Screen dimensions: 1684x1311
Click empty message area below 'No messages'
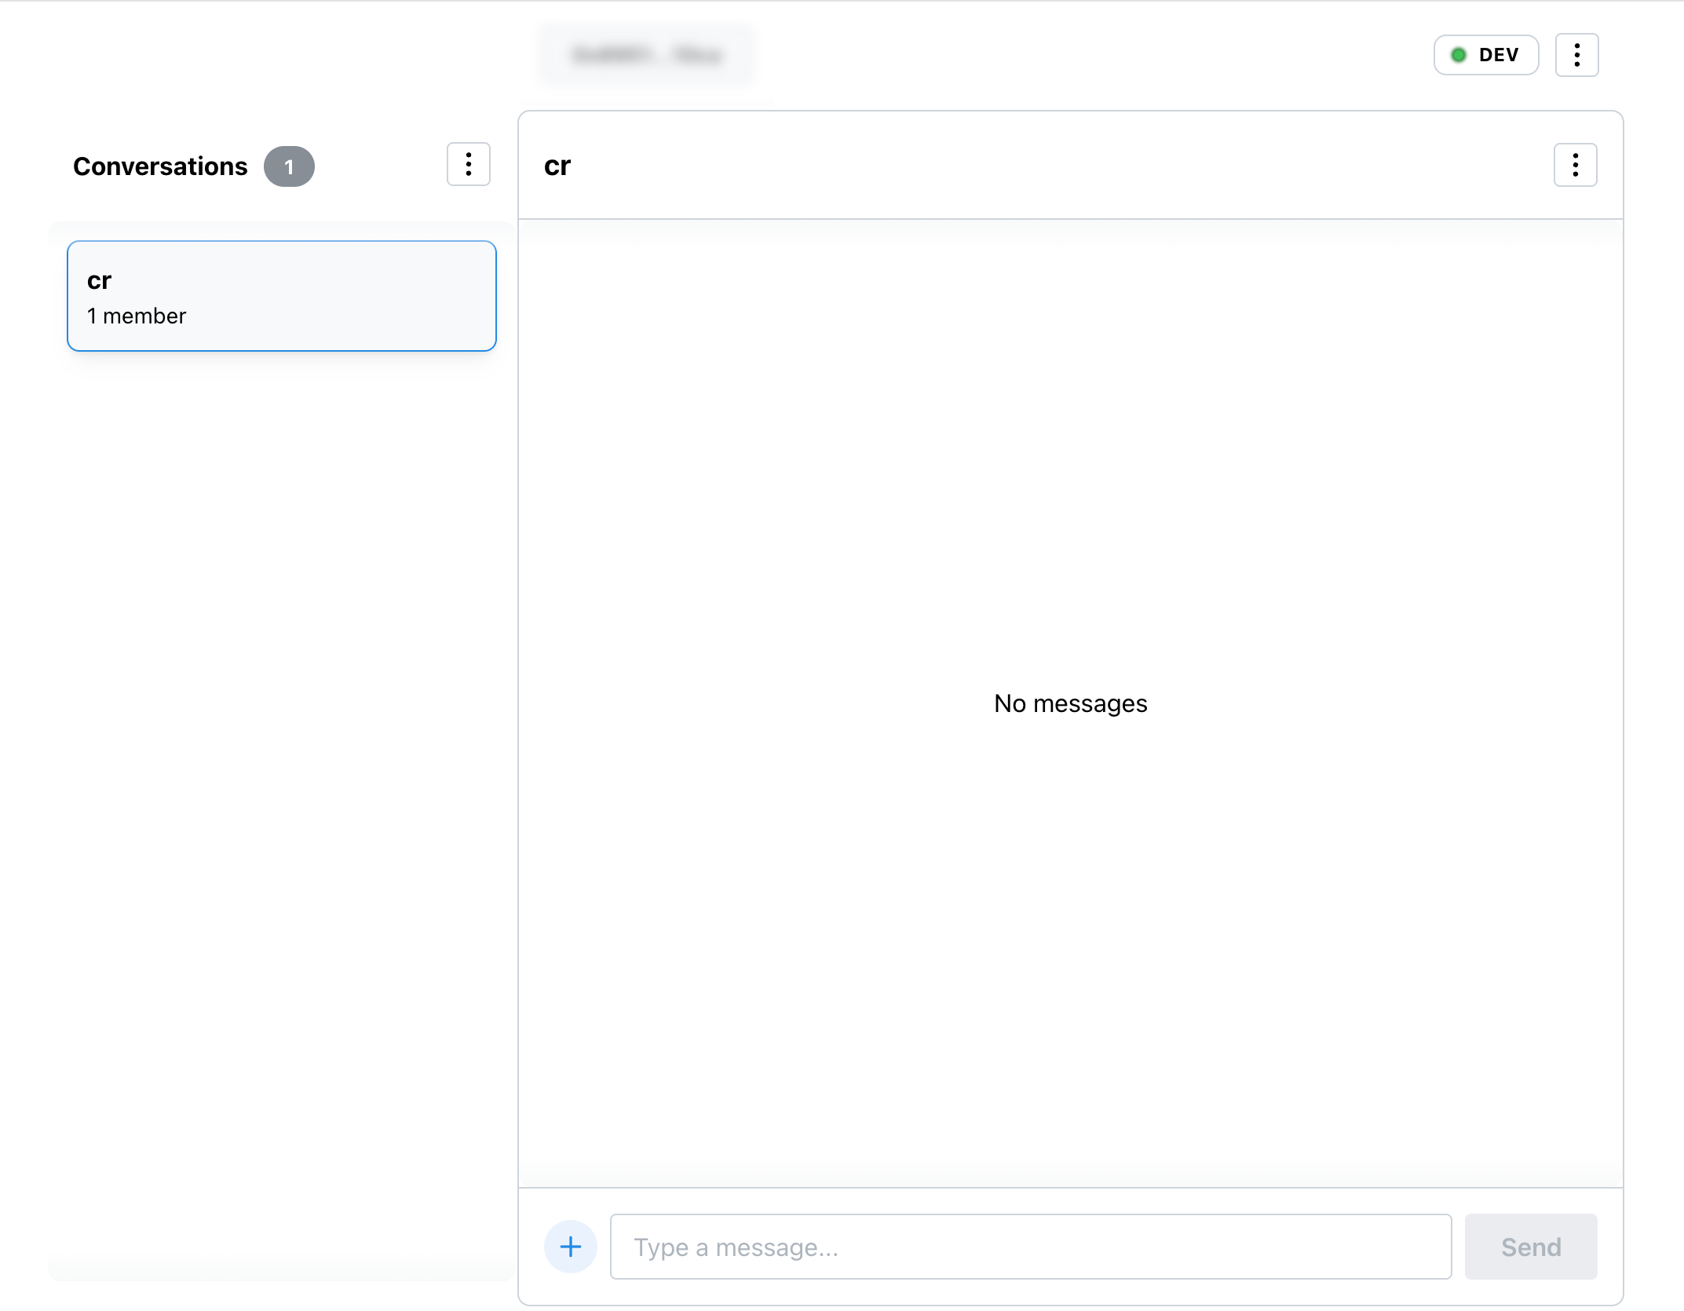click(1070, 942)
